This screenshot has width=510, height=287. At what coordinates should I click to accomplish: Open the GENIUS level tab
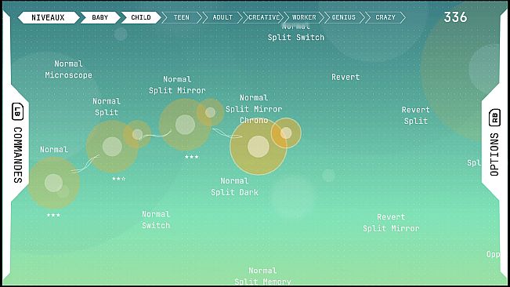click(x=344, y=17)
